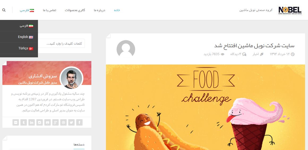Screen dimensions: 308x150
Task: Visit the تماس با ما page
Action: tap(49, 10)
